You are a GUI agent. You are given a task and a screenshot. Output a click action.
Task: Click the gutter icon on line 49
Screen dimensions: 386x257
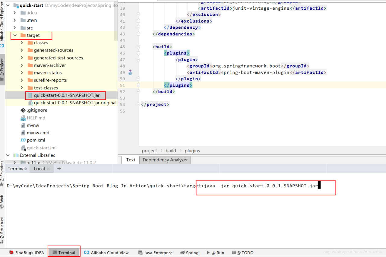pos(130,72)
